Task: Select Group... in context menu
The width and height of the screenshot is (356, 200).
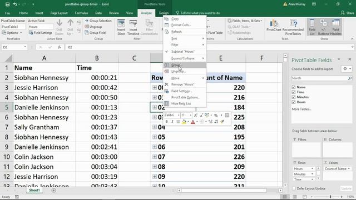Action: [x=184, y=65]
